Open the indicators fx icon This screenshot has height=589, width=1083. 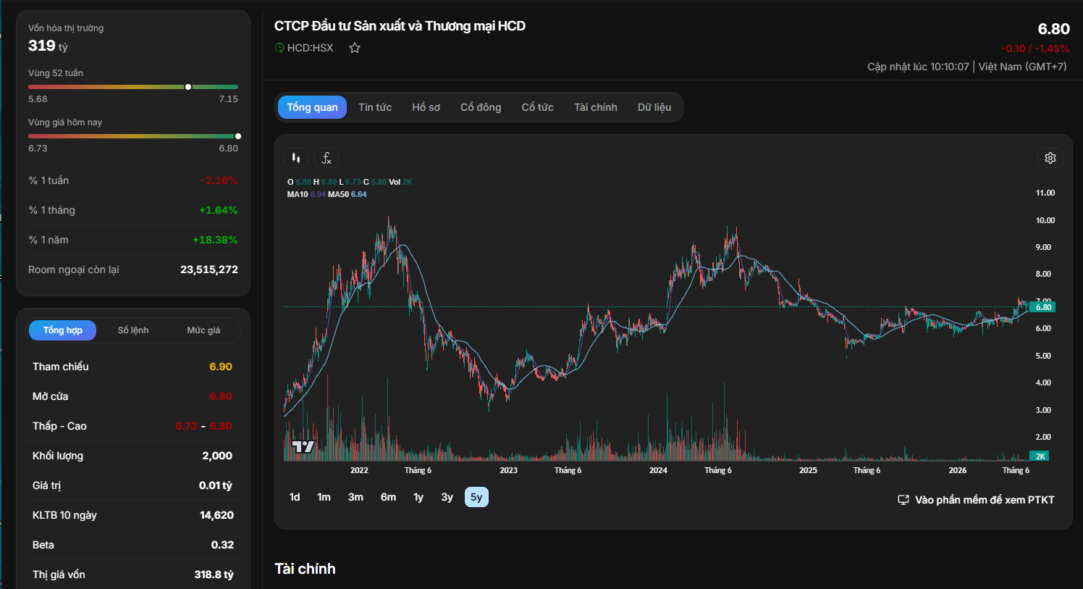326,158
